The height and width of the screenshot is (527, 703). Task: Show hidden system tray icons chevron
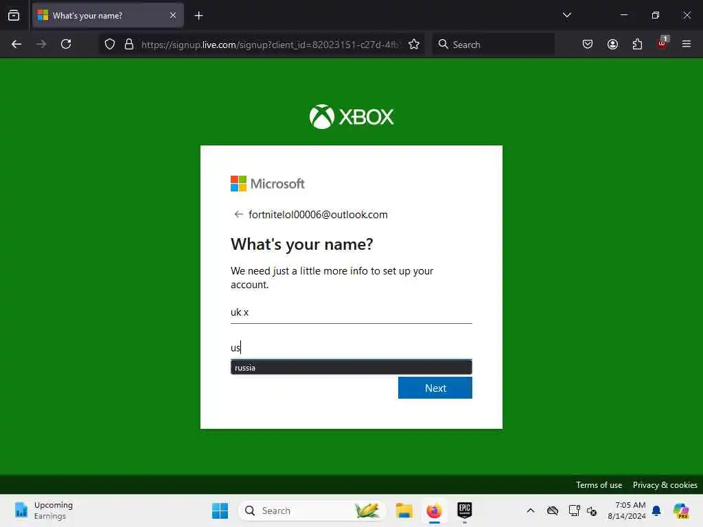click(531, 511)
